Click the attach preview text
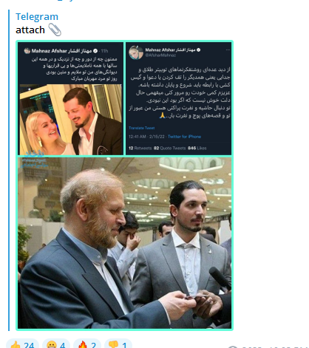Screen dimensions: 309x348 tap(30, 30)
